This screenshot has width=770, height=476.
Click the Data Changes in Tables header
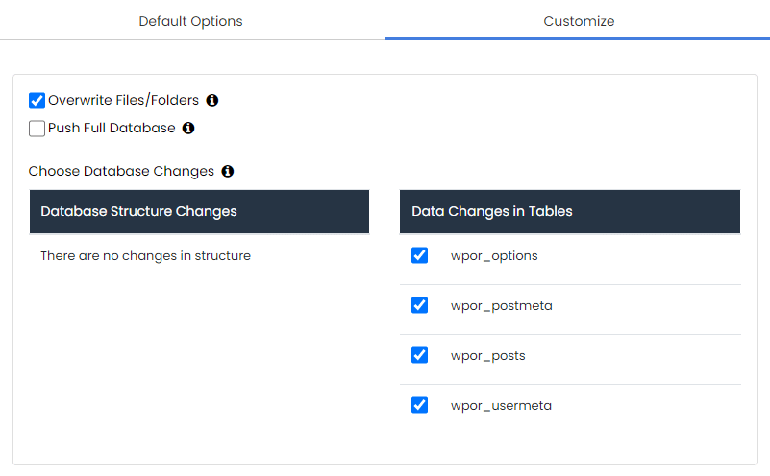point(570,211)
